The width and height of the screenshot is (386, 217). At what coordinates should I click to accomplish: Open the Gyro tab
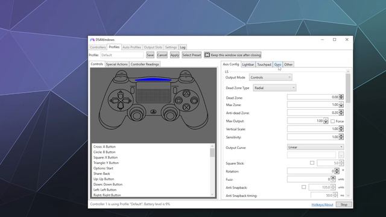277,64
